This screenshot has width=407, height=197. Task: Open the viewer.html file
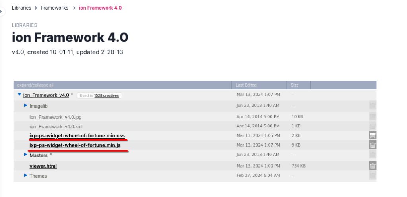coord(43,166)
